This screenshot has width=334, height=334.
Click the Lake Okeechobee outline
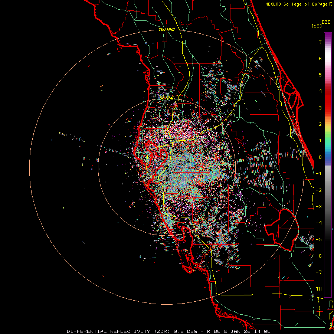click(x=282, y=230)
